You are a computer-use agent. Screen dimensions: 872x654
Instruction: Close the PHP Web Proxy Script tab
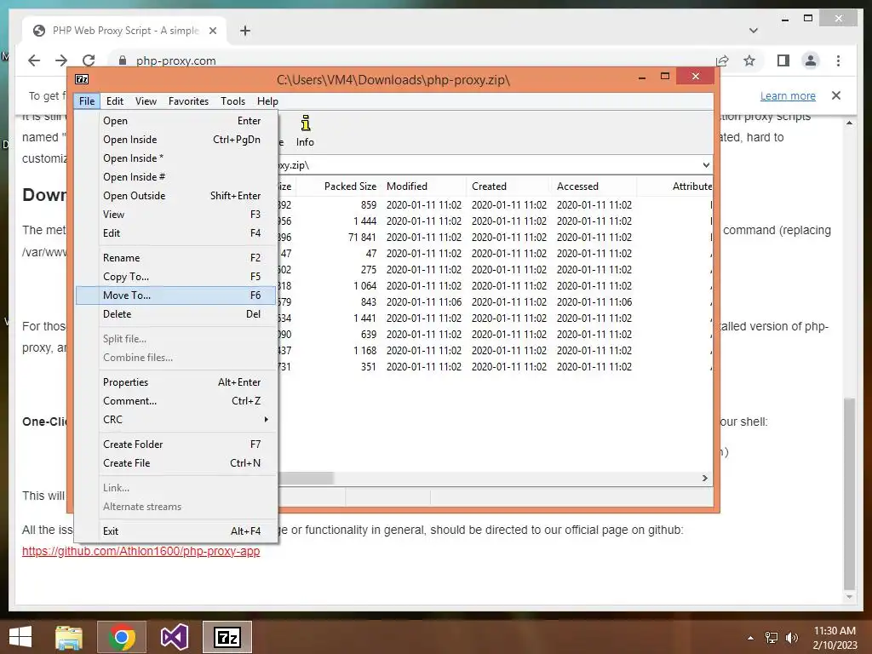(x=212, y=31)
